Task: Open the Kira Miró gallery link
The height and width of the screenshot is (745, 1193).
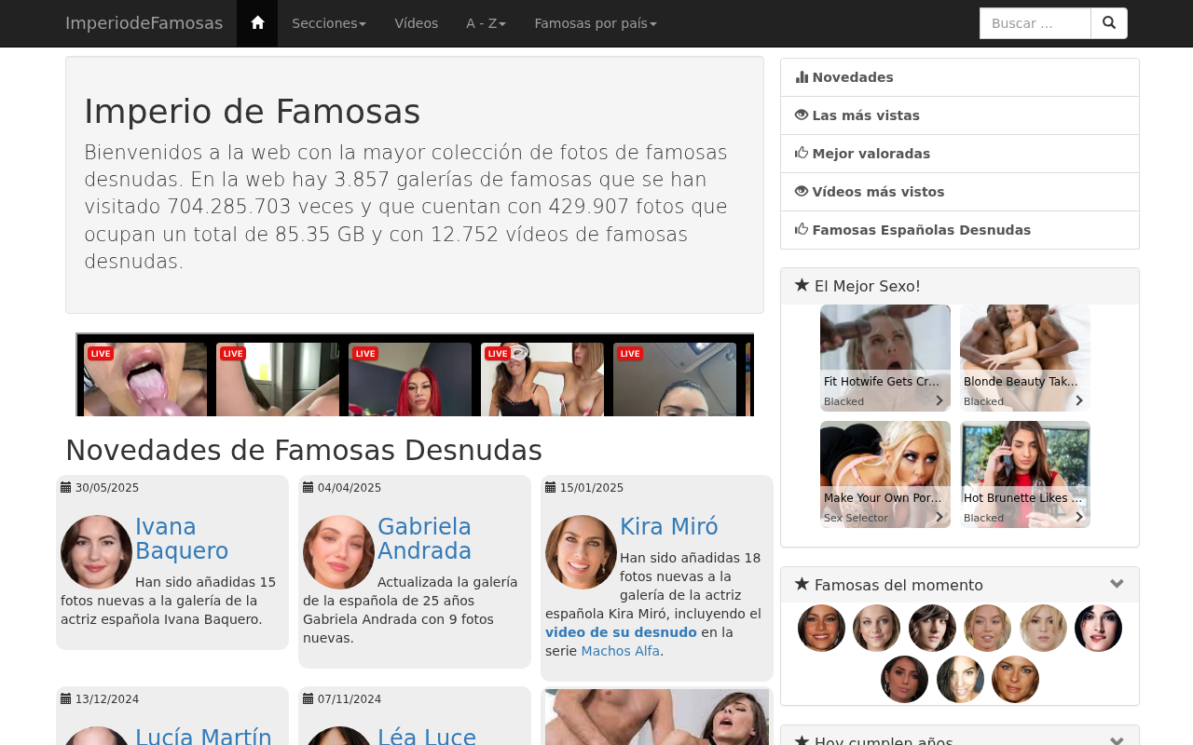Action: coord(669,527)
